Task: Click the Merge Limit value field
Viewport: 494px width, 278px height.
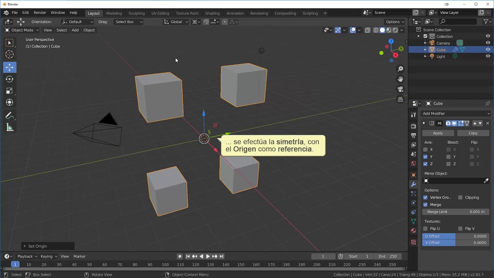Action: tap(456, 212)
